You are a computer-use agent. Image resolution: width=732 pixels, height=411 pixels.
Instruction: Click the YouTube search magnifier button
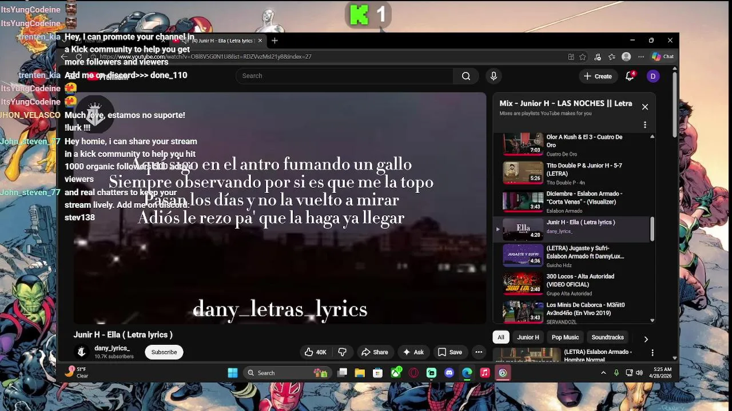466,76
